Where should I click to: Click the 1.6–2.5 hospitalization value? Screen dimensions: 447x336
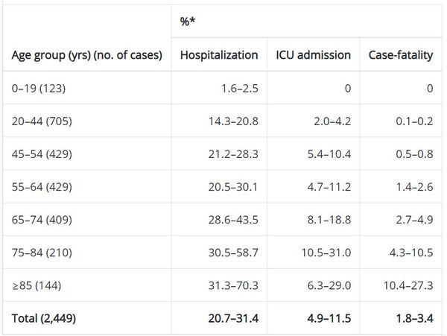pos(239,88)
